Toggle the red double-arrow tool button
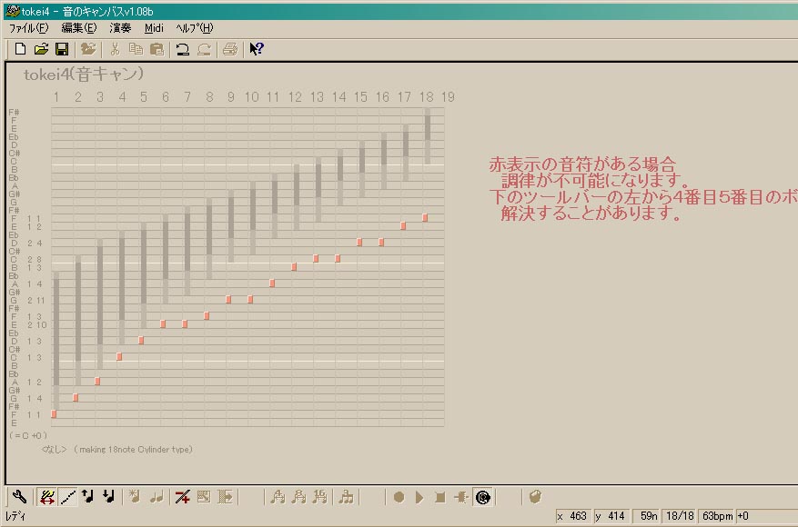Viewport: 798px width, 527px height. (46, 496)
